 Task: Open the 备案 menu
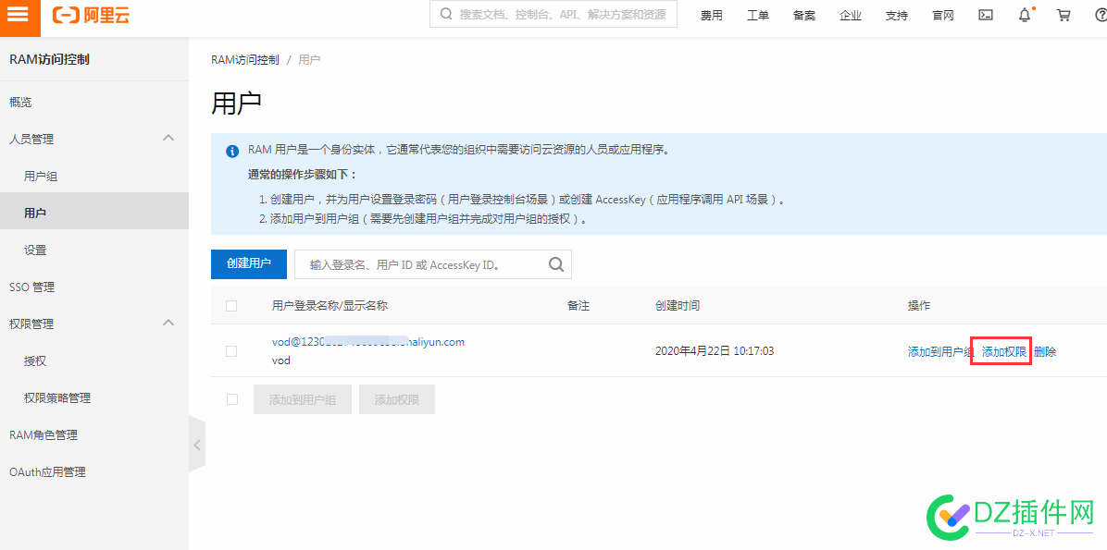pos(804,16)
